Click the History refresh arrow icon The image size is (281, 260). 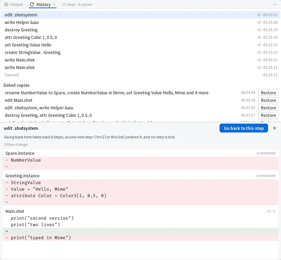32,4
